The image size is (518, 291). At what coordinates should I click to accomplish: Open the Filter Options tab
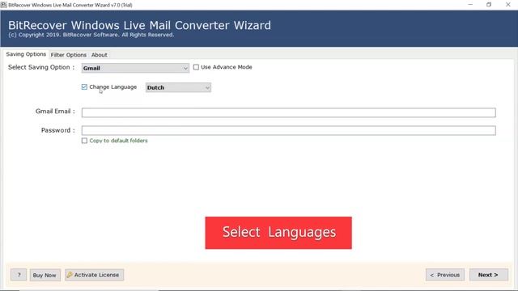pyautogui.click(x=68, y=55)
